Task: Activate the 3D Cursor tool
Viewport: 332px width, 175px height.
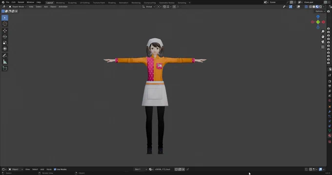Action: pos(5,24)
